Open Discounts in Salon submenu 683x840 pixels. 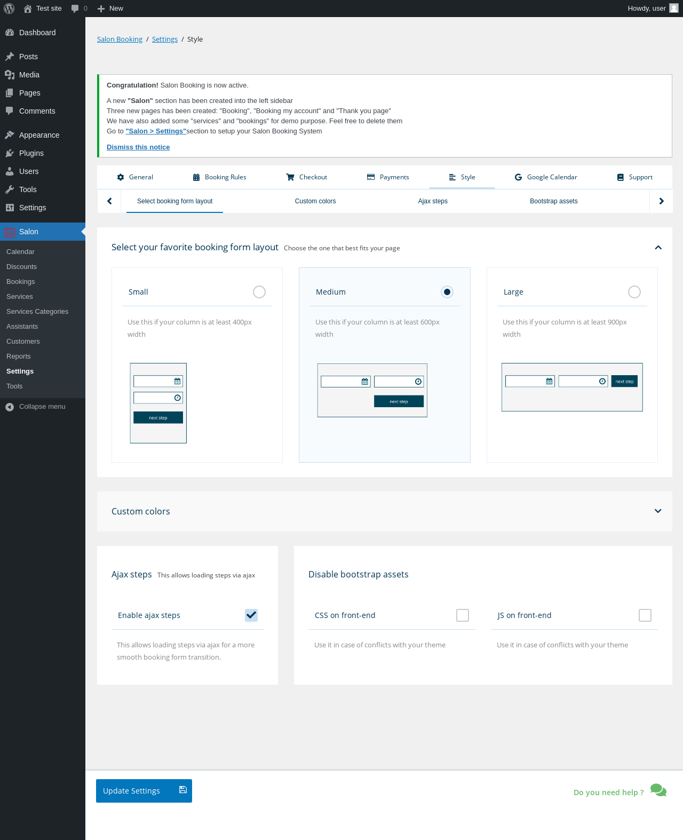click(x=21, y=267)
